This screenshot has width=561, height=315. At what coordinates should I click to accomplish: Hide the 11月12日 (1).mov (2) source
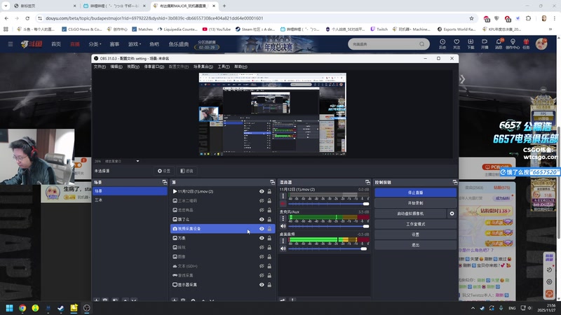(262, 191)
